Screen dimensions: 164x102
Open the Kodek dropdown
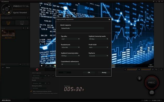(39, 83)
